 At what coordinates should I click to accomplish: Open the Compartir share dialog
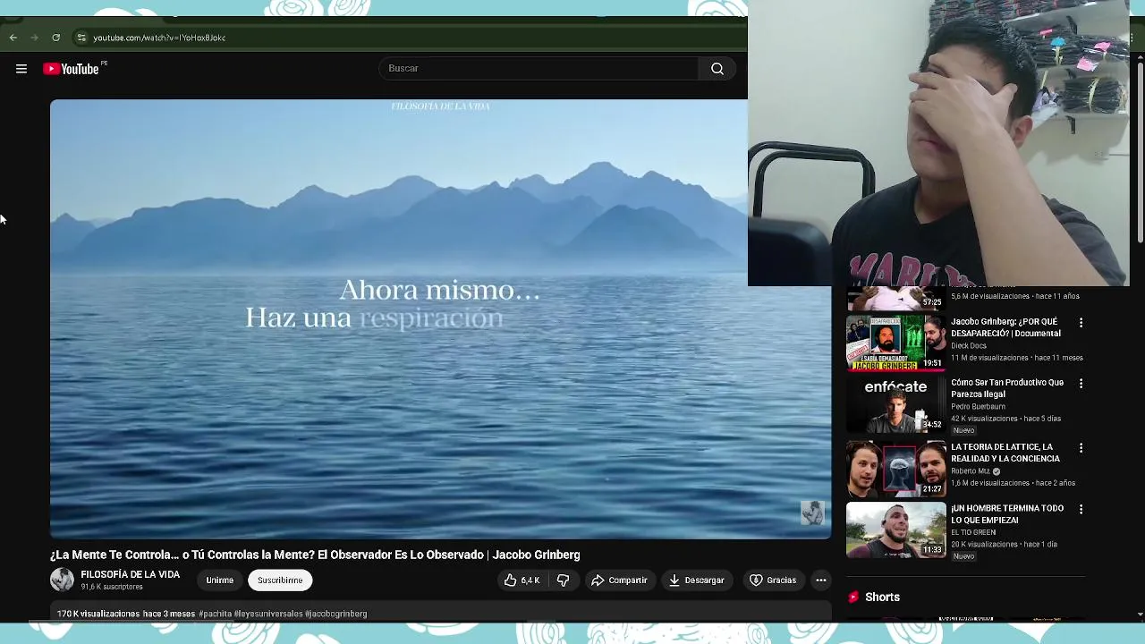[x=619, y=580]
